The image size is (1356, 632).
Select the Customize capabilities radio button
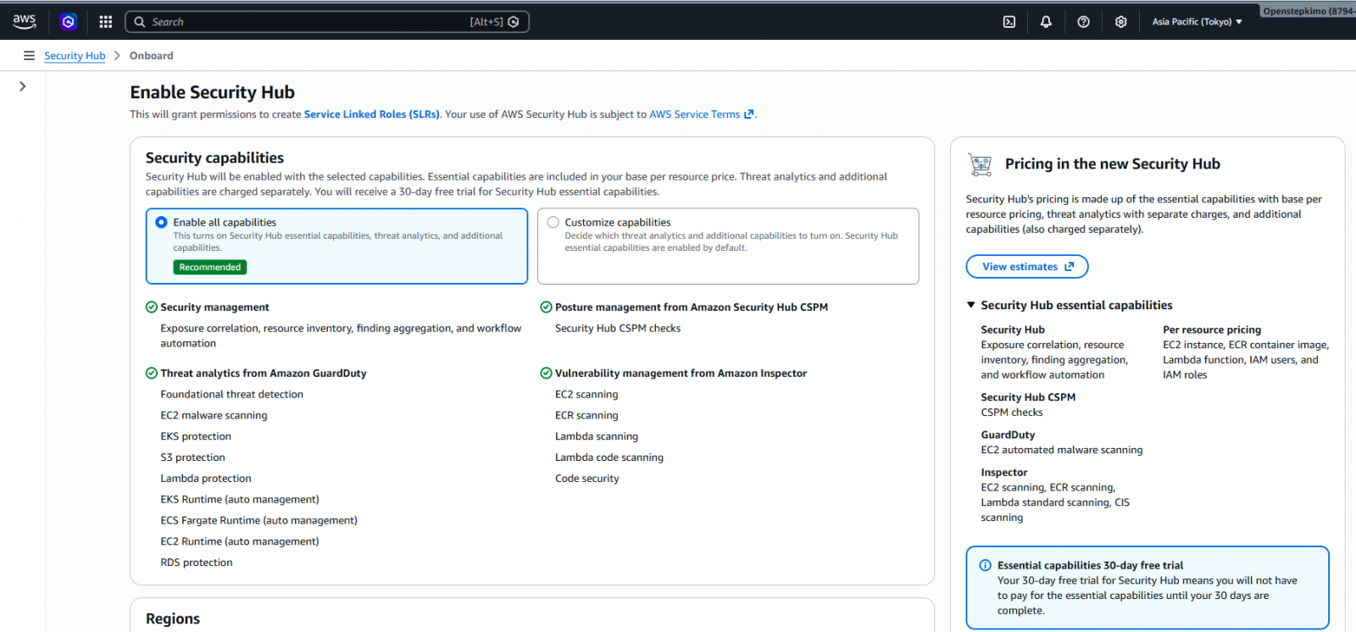point(553,222)
